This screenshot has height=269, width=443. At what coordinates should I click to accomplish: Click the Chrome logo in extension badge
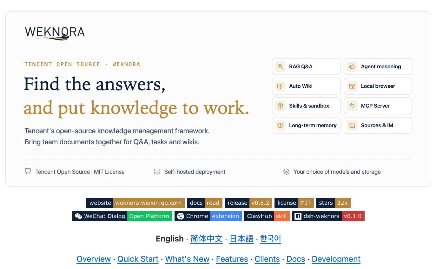pos(181,216)
